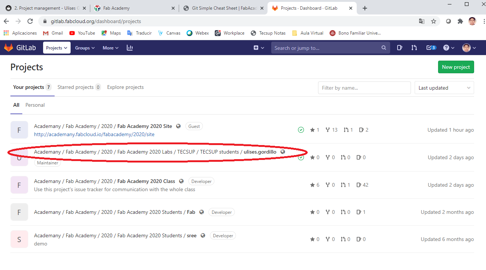Click the forks icon showing 13

(328, 130)
